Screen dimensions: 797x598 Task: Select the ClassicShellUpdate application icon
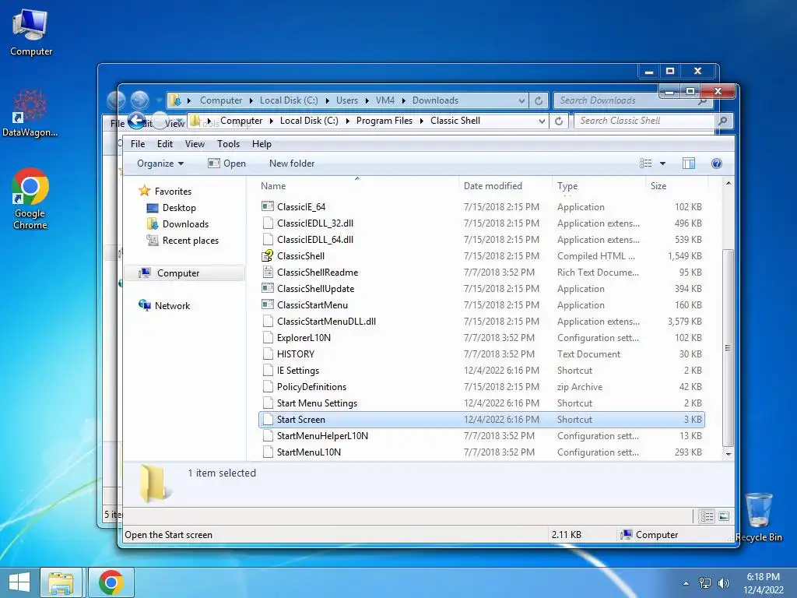coord(268,288)
